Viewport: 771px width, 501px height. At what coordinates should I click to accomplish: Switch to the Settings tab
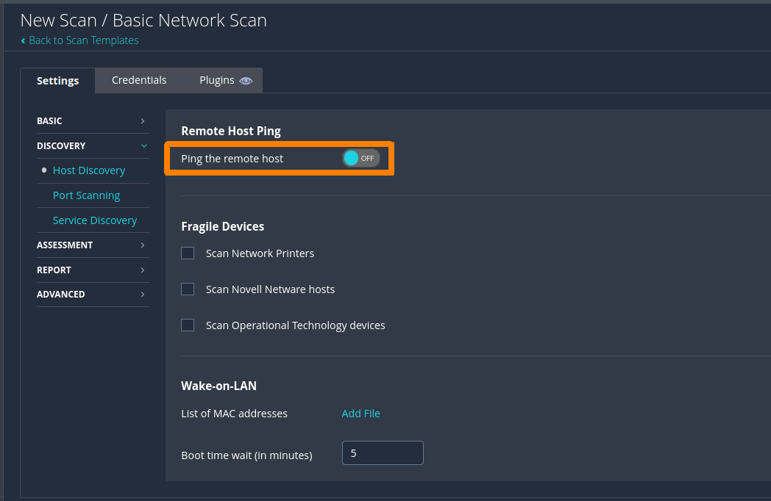click(x=57, y=81)
